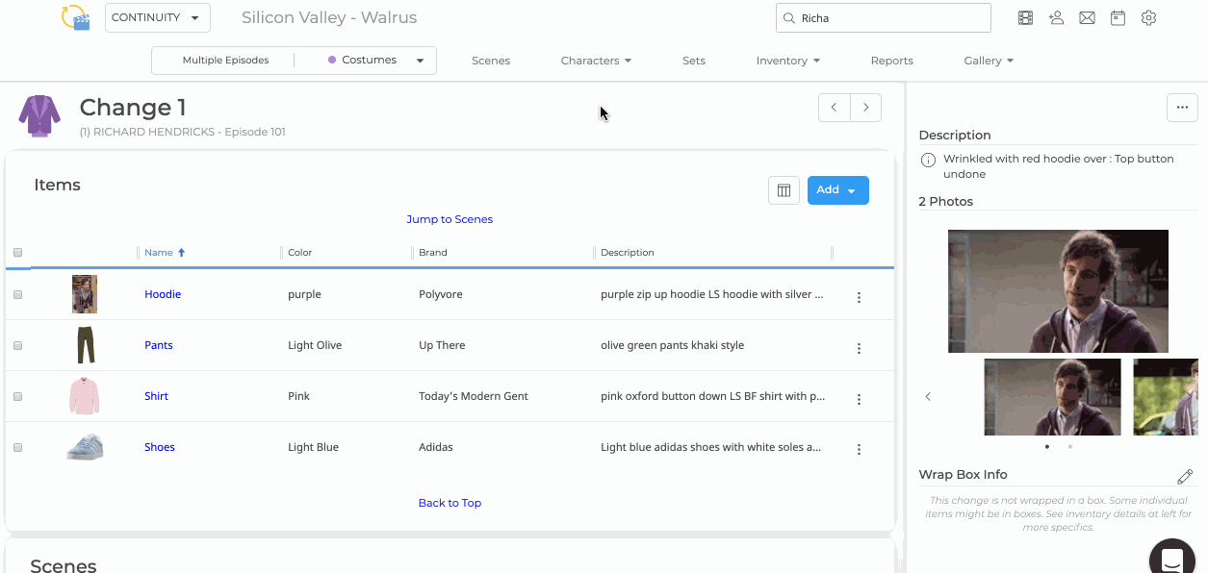
Task: Open the mail envelope icon
Action: click(1087, 17)
